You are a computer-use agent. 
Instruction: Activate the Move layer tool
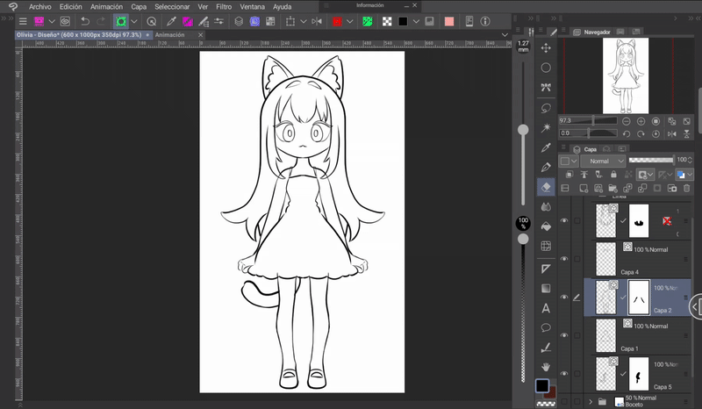tap(546, 48)
